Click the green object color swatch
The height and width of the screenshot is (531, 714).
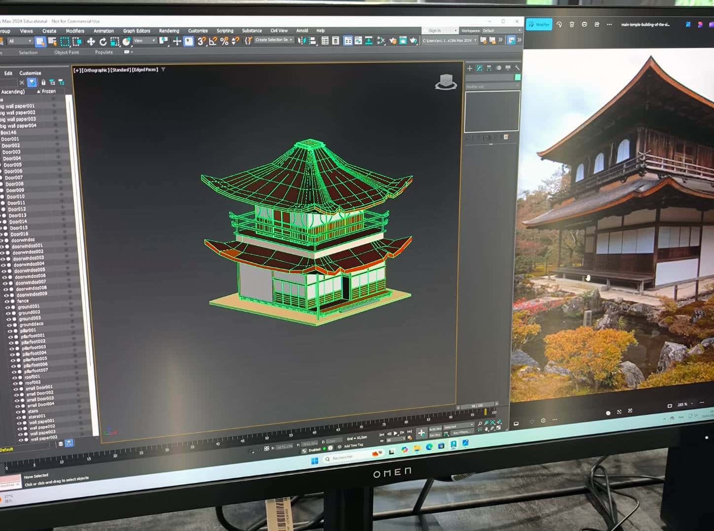pos(517,77)
